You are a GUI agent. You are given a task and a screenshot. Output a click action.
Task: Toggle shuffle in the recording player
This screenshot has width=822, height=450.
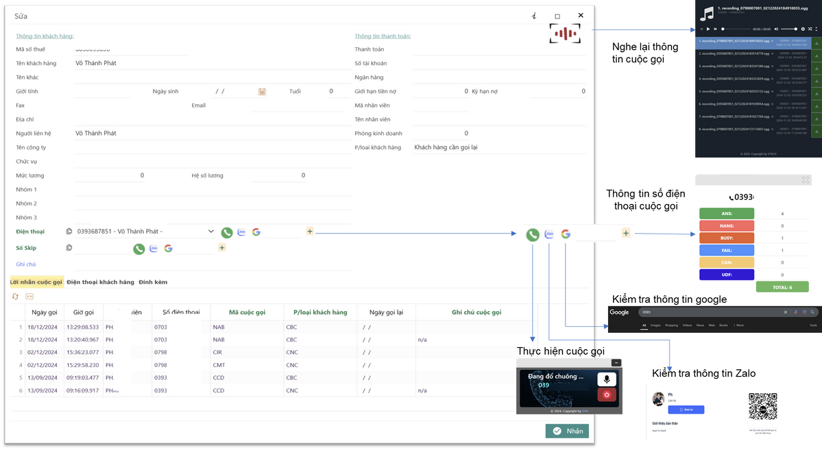tap(810, 29)
